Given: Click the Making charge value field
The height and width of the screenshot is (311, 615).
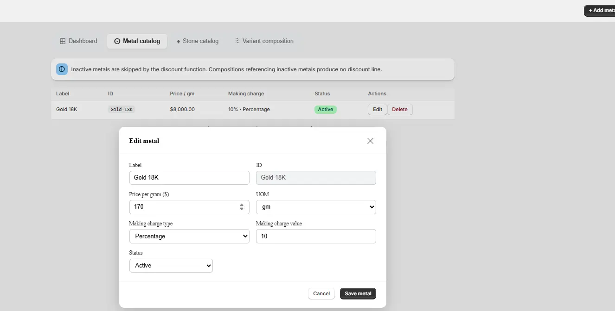Looking at the screenshot, I should tap(316, 236).
